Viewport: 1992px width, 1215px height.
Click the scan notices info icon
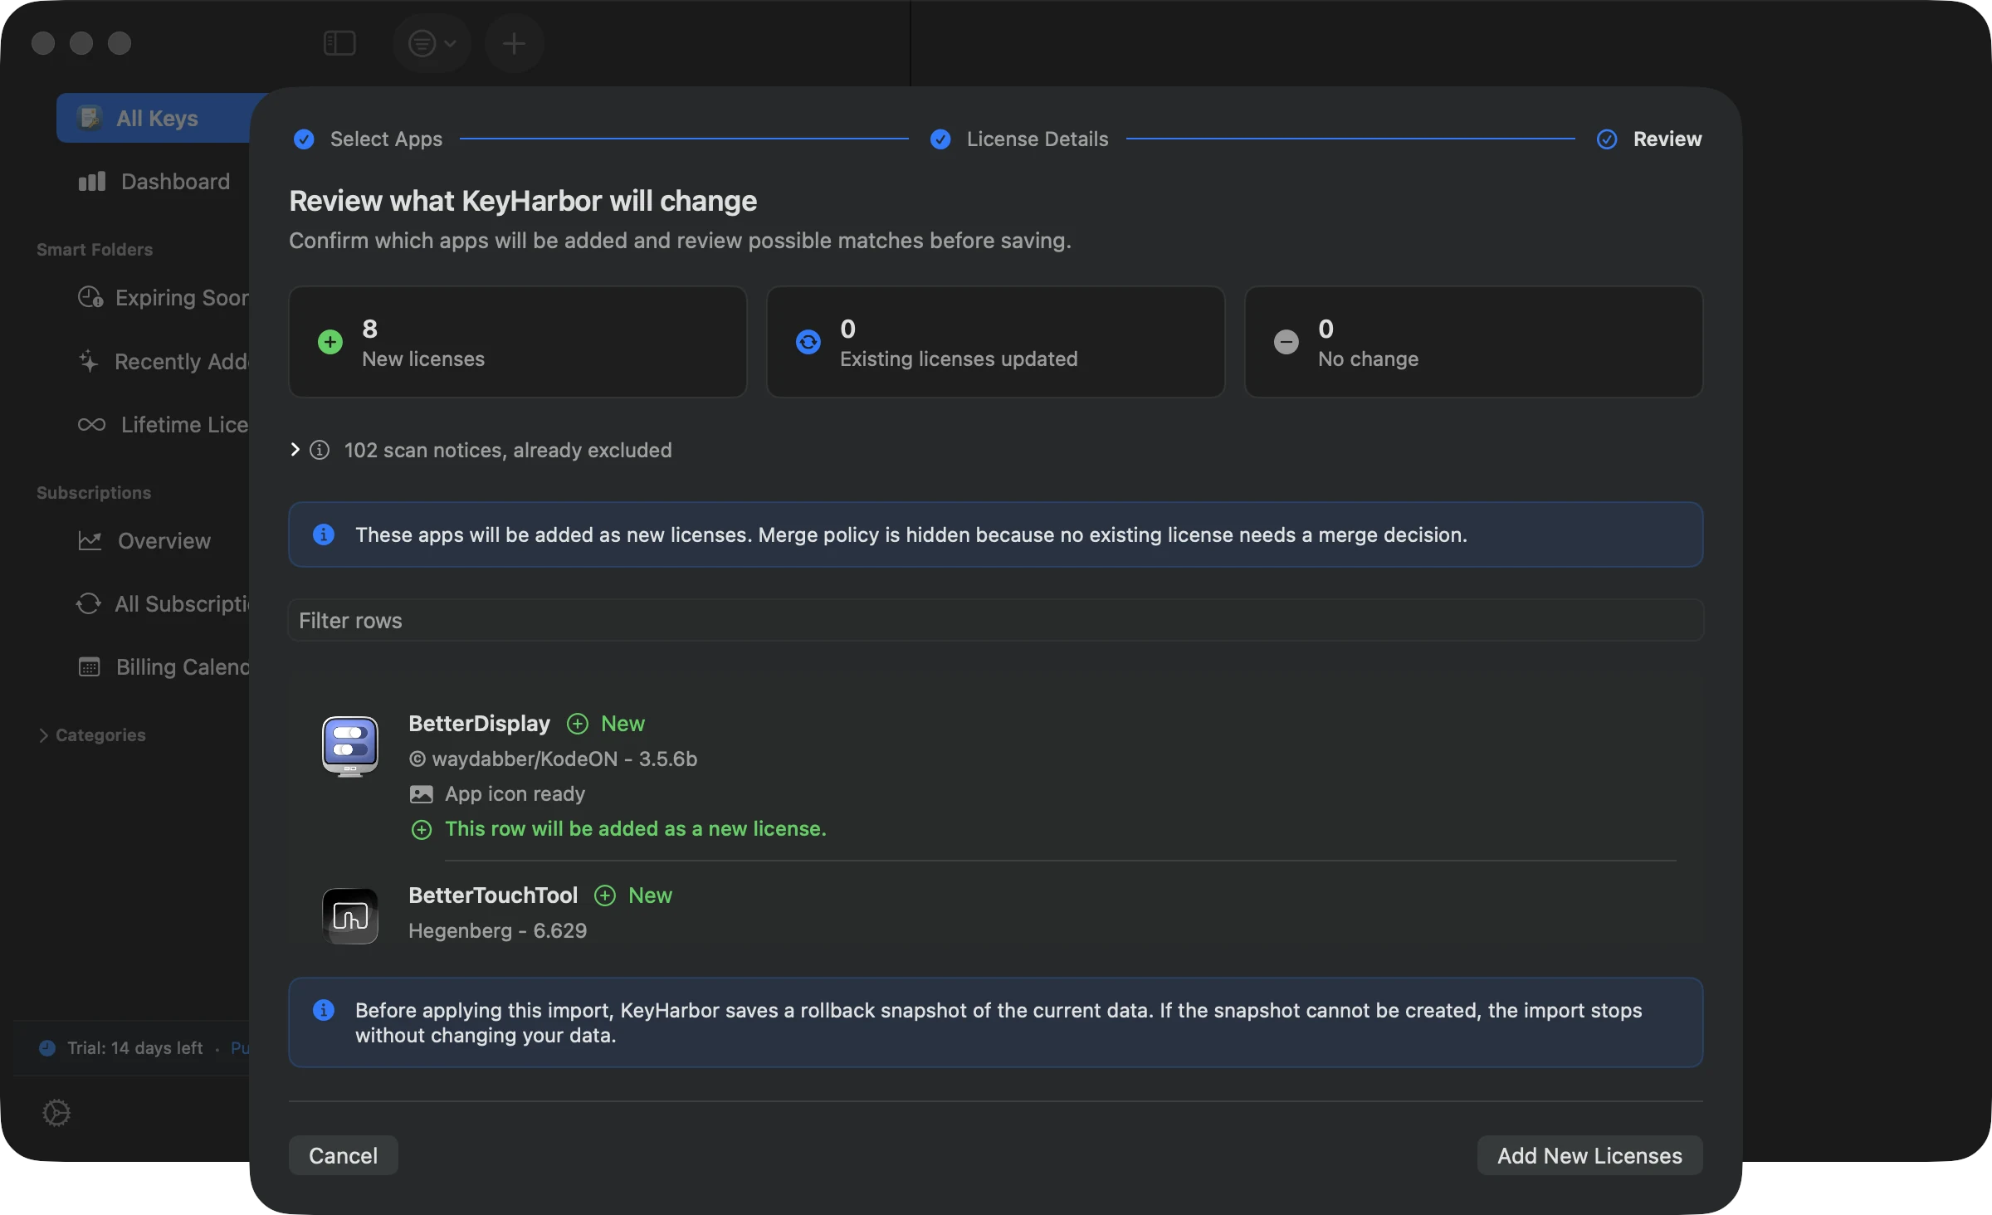[320, 450]
